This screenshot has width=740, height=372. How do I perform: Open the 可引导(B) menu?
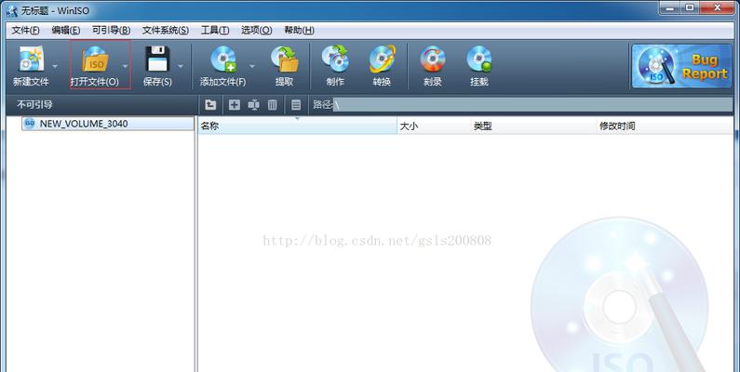[x=111, y=30]
